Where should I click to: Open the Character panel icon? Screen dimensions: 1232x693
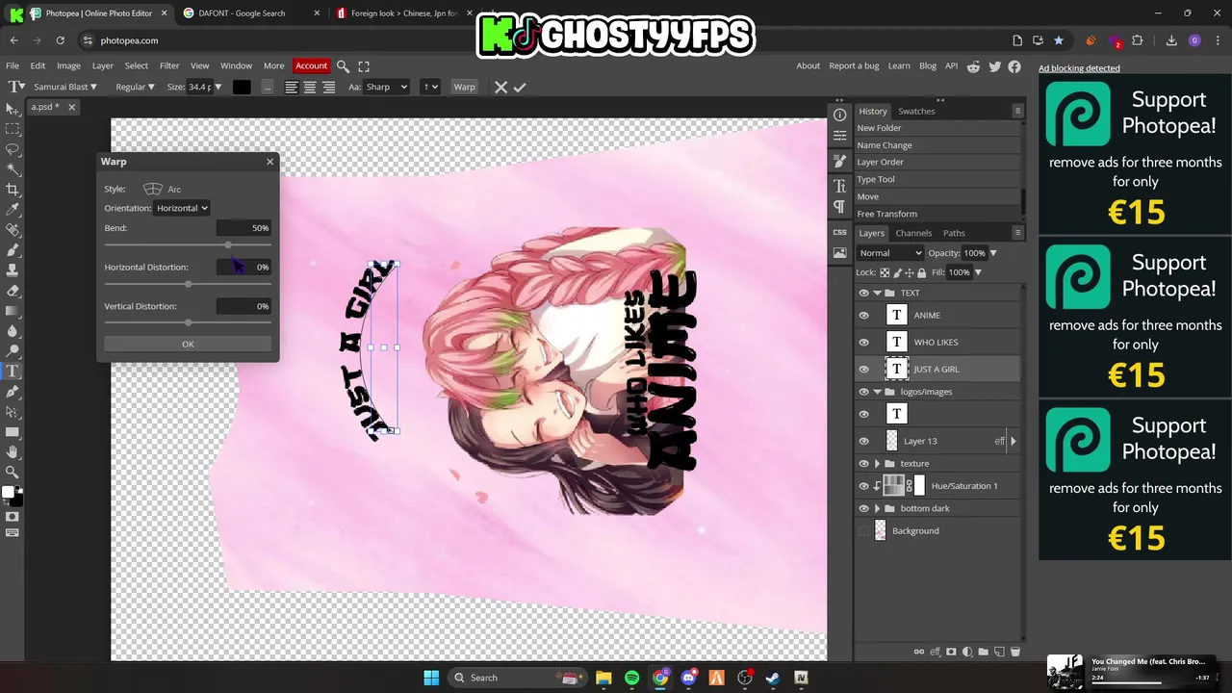(x=839, y=186)
